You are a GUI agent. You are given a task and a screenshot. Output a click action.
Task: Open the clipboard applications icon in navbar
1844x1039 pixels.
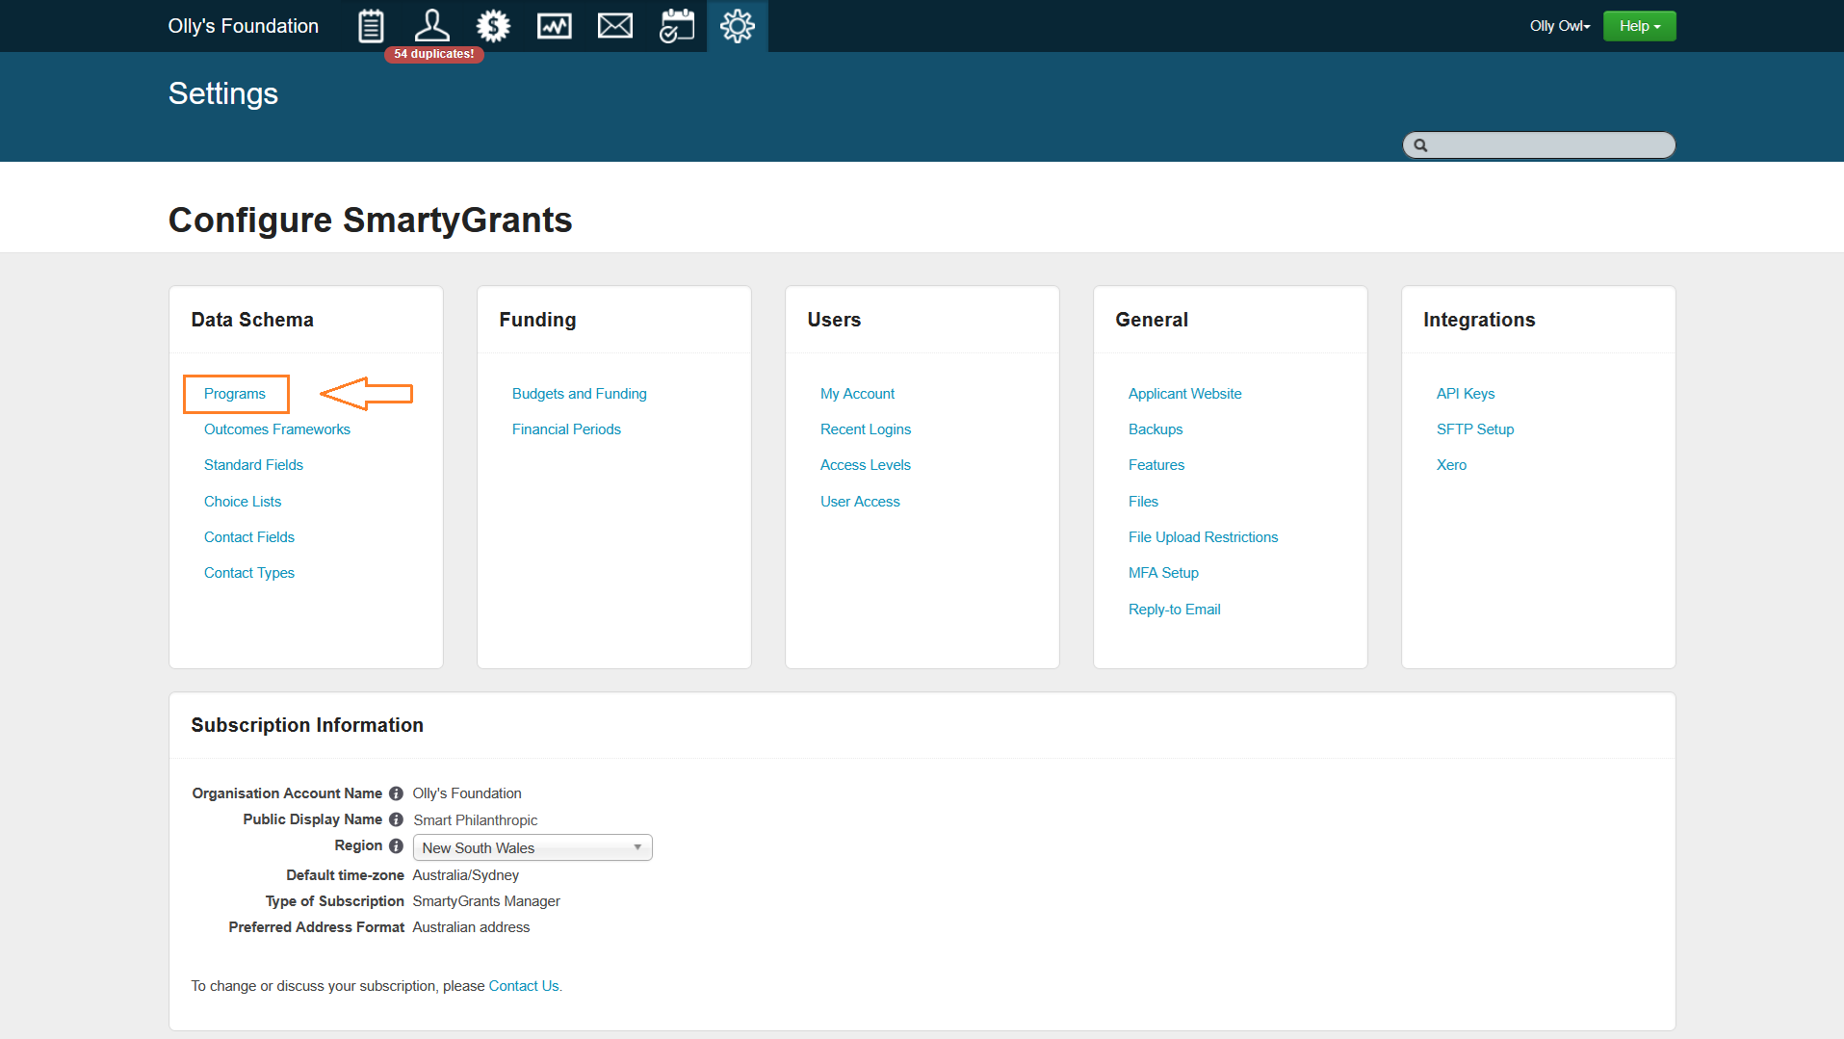tap(371, 26)
